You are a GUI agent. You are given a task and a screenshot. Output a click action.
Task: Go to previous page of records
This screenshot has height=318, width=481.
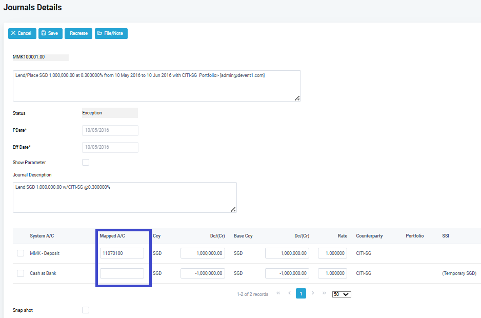click(289, 293)
